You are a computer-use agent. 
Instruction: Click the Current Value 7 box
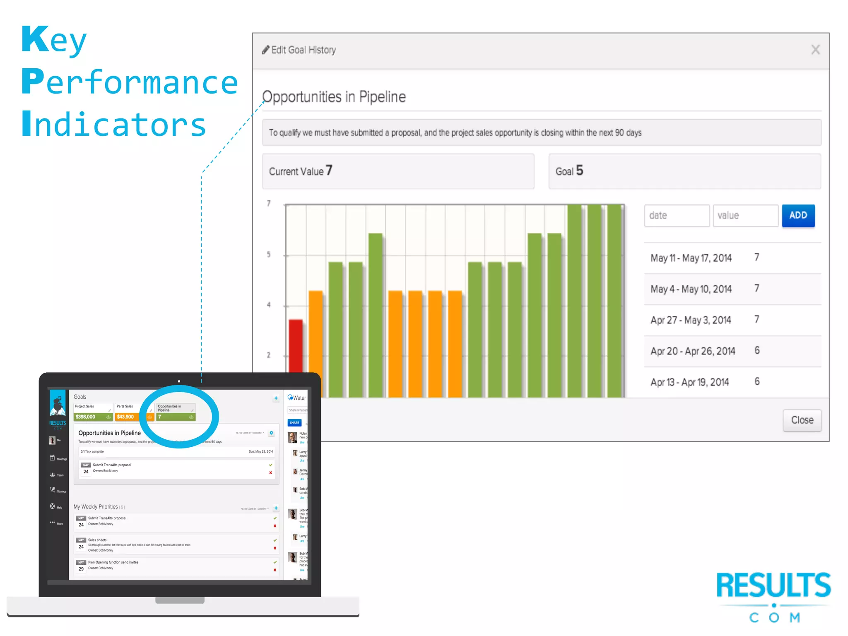click(x=398, y=171)
